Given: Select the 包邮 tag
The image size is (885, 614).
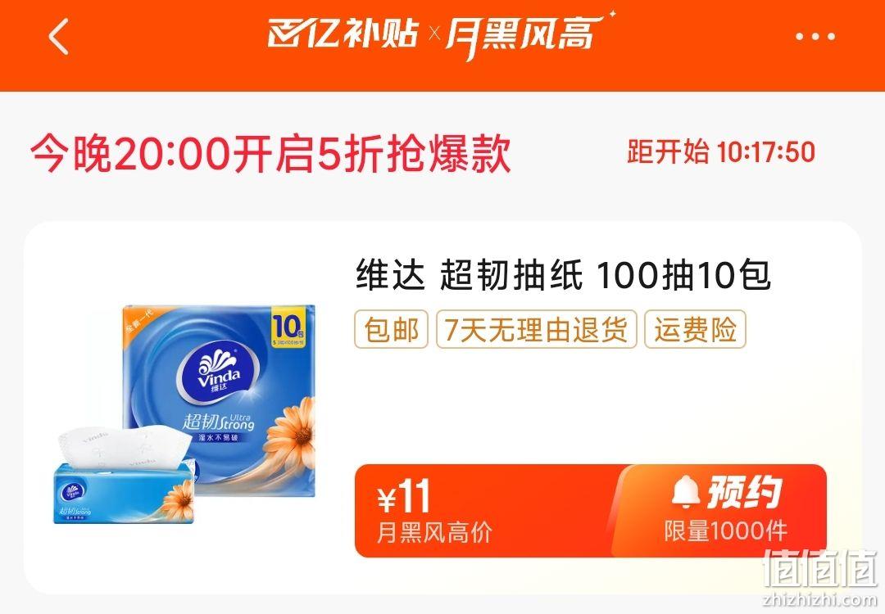Looking at the screenshot, I should pos(391,329).
